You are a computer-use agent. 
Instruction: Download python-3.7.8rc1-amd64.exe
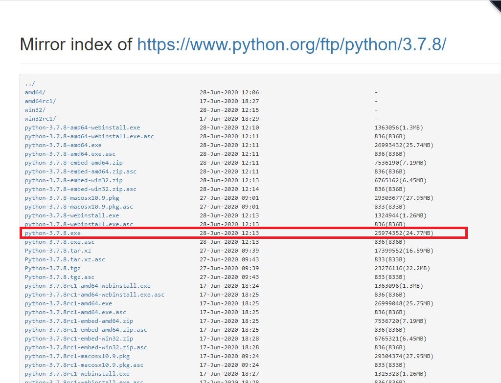click(68, 303)
